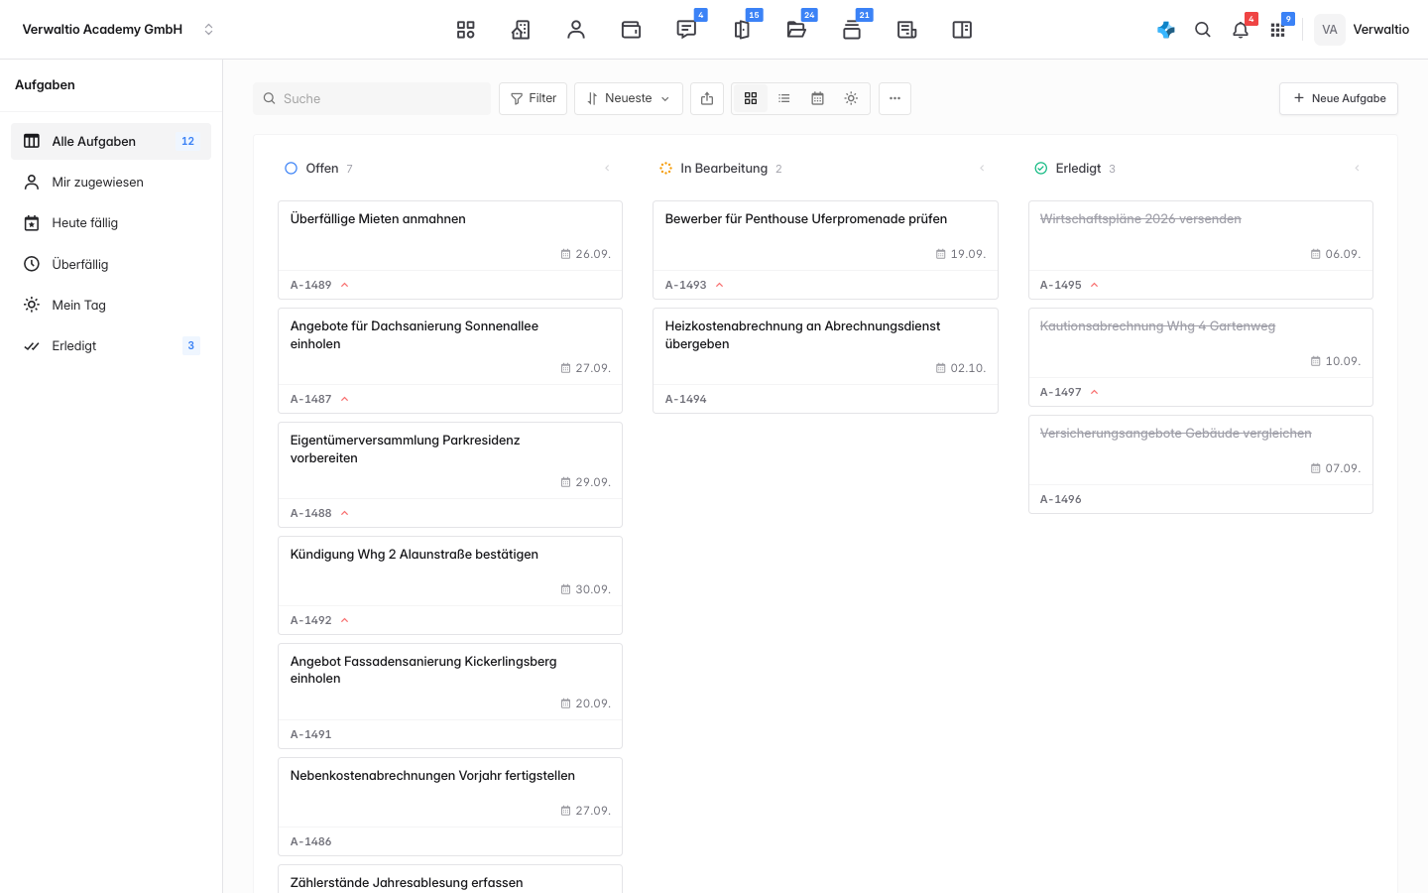The width and height of the screenshot is (1428, 893).
Task: Click the export/share icon in the toolbar
Action: [707, 98]
